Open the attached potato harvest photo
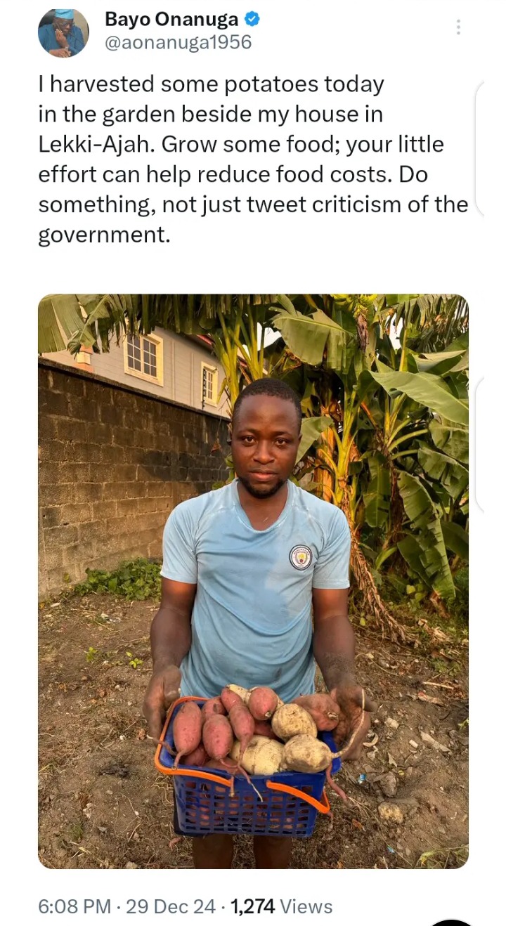The height and width of the screenshot is (926, 506). pos(253,581)
